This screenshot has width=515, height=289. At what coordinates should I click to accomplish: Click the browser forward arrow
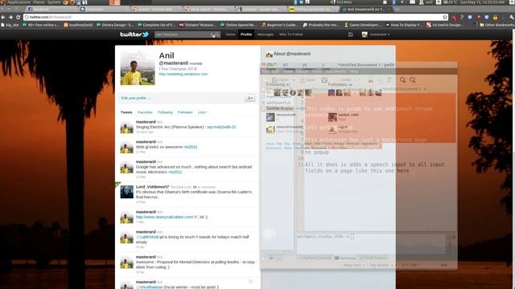[x=10, y=17]
